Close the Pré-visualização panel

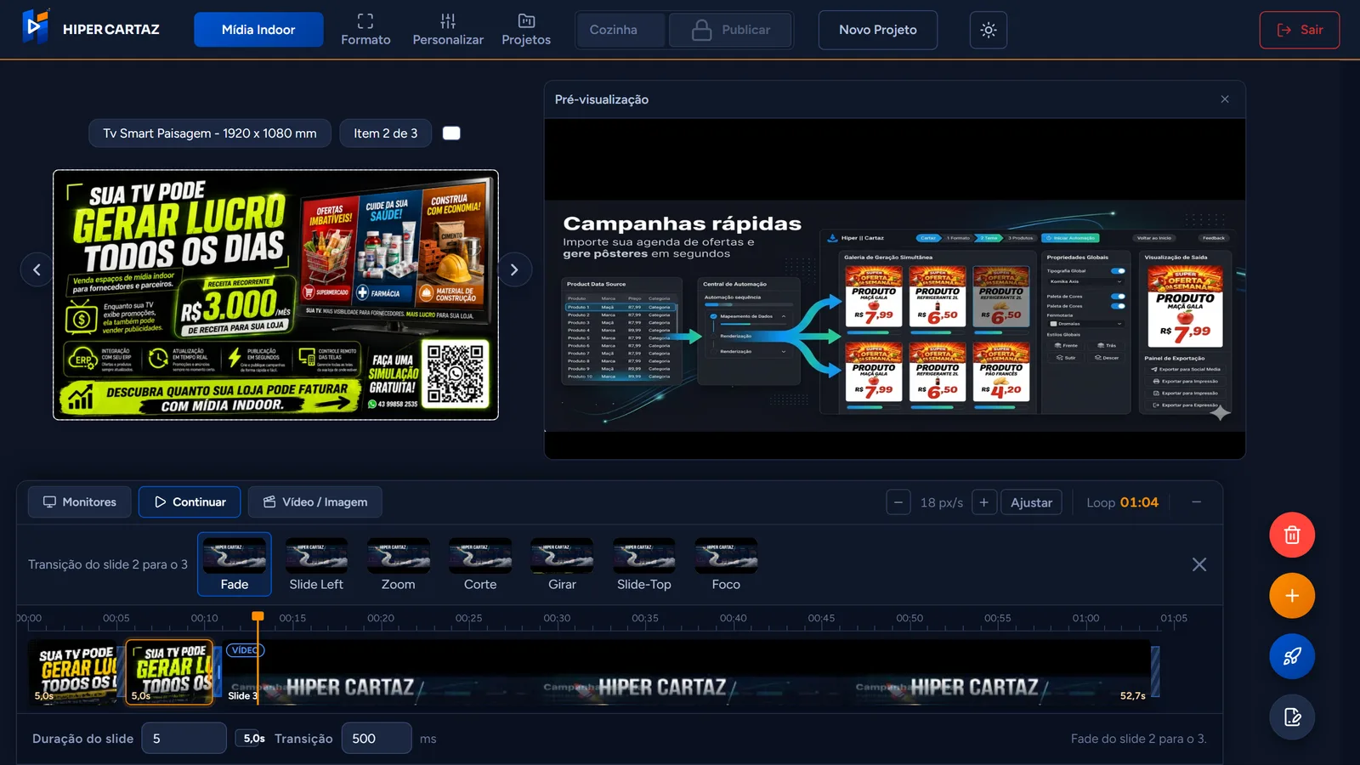pos(1225,99)
